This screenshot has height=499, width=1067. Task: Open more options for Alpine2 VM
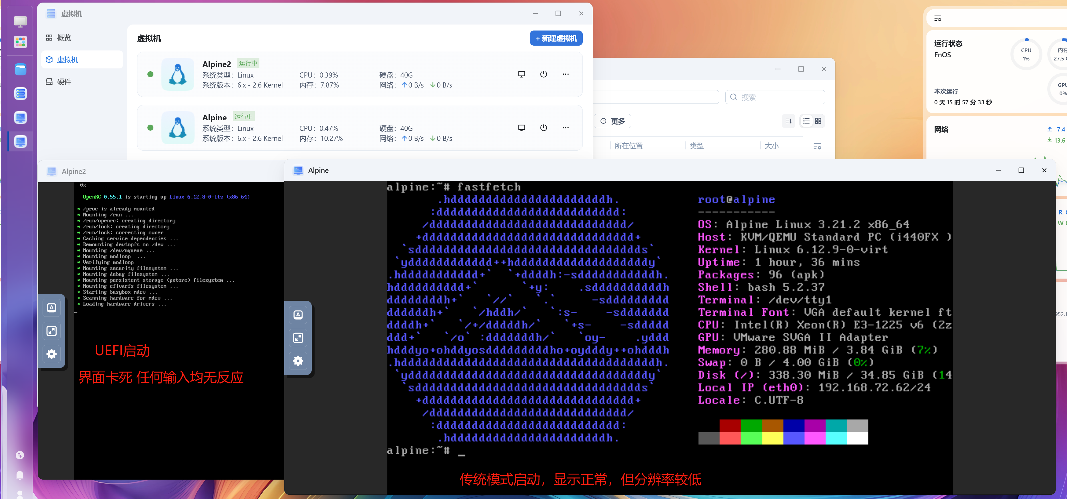tap(565, 74)
